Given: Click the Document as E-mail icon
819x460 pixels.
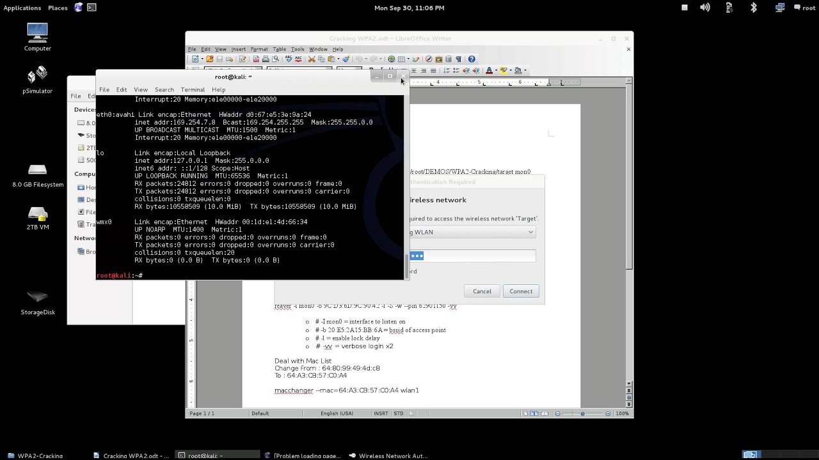Looking at the screenshot, I should pos(229,59).
